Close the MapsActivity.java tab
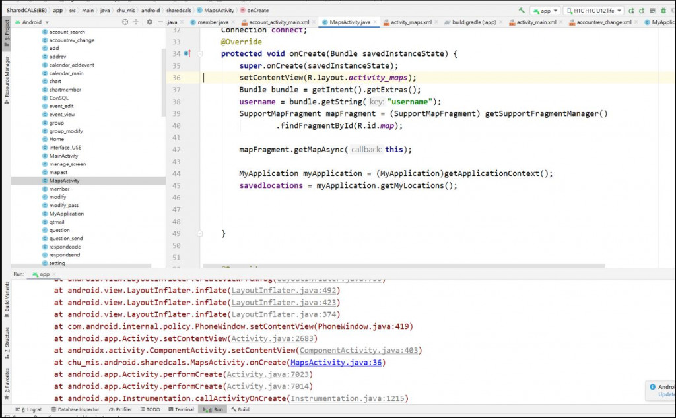Viewport: 676px width, 418px height. (375, 22)
